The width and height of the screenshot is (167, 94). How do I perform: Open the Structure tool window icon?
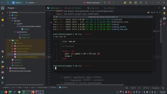[3, 20]
